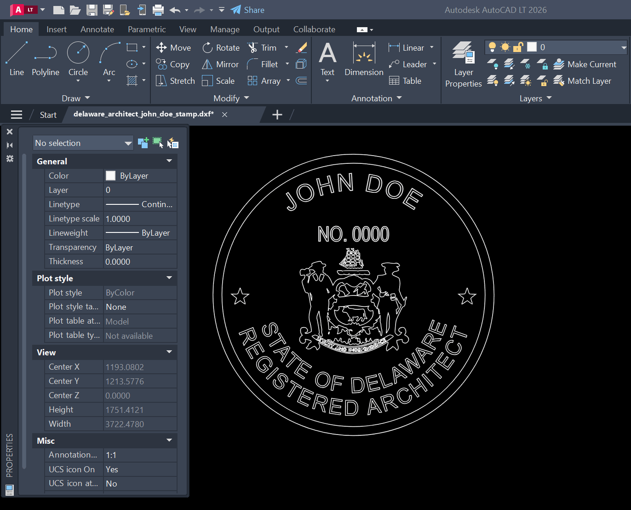The width and height of the screenshot is (631, 510).
Task: Open the No selection dropdown
Action: pyautogui.click(x=83, y=143)
